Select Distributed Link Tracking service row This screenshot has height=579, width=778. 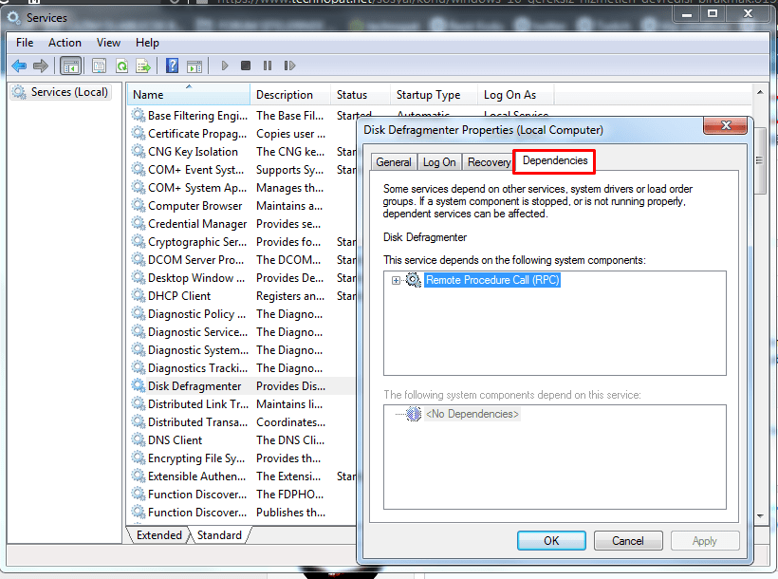pyautogui.click(x=242, y=404)
